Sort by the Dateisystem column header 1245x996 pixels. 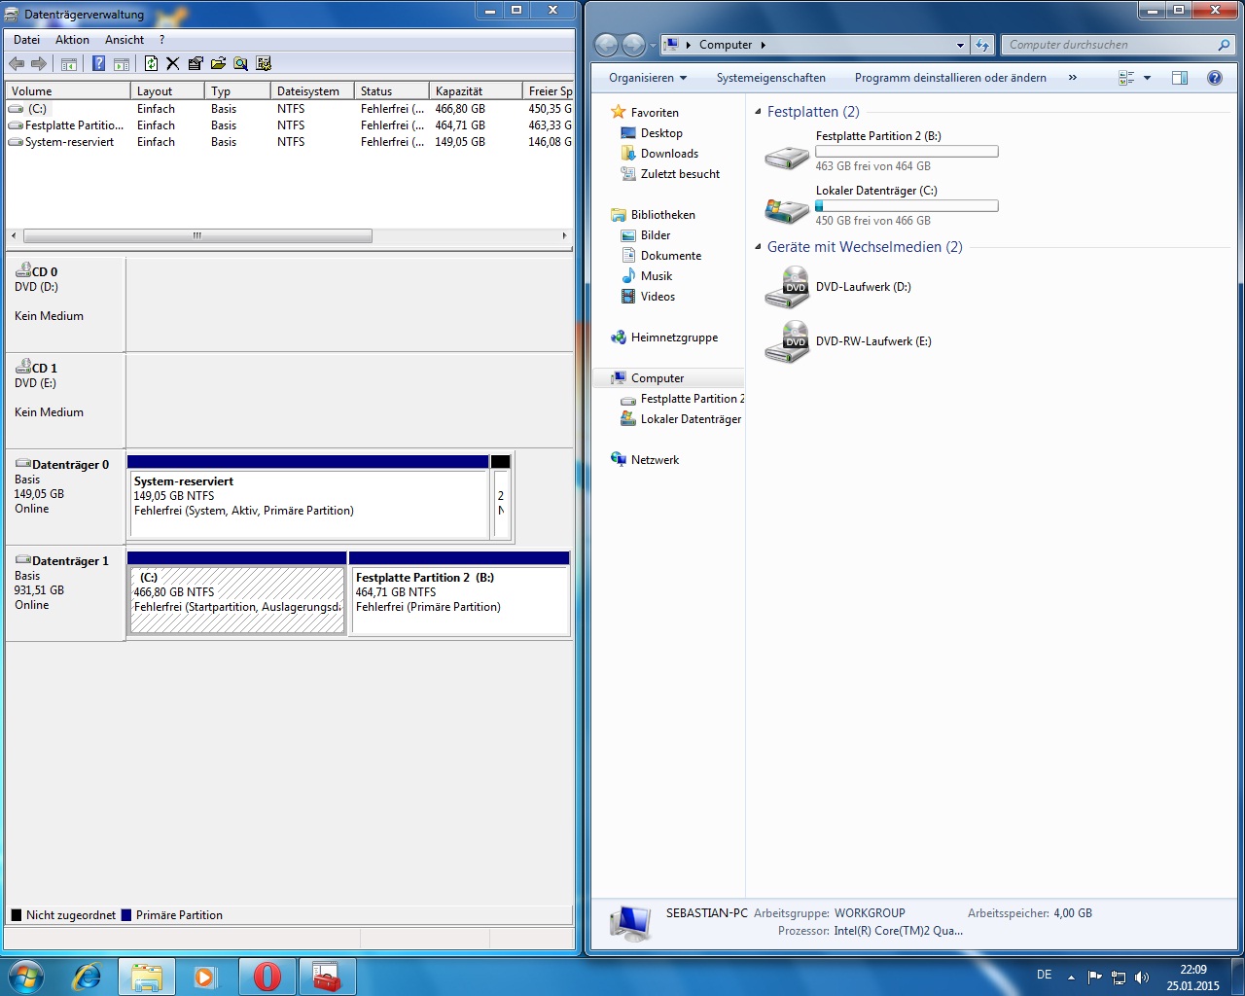(x=311, y=91)
